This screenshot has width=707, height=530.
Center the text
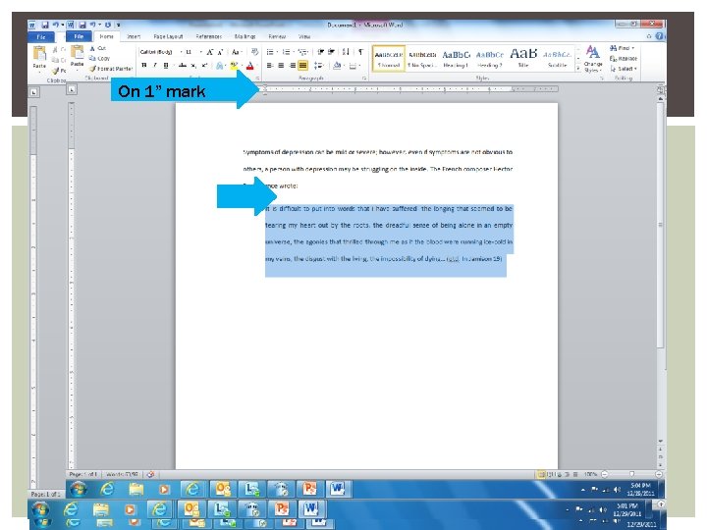[281, 66]
